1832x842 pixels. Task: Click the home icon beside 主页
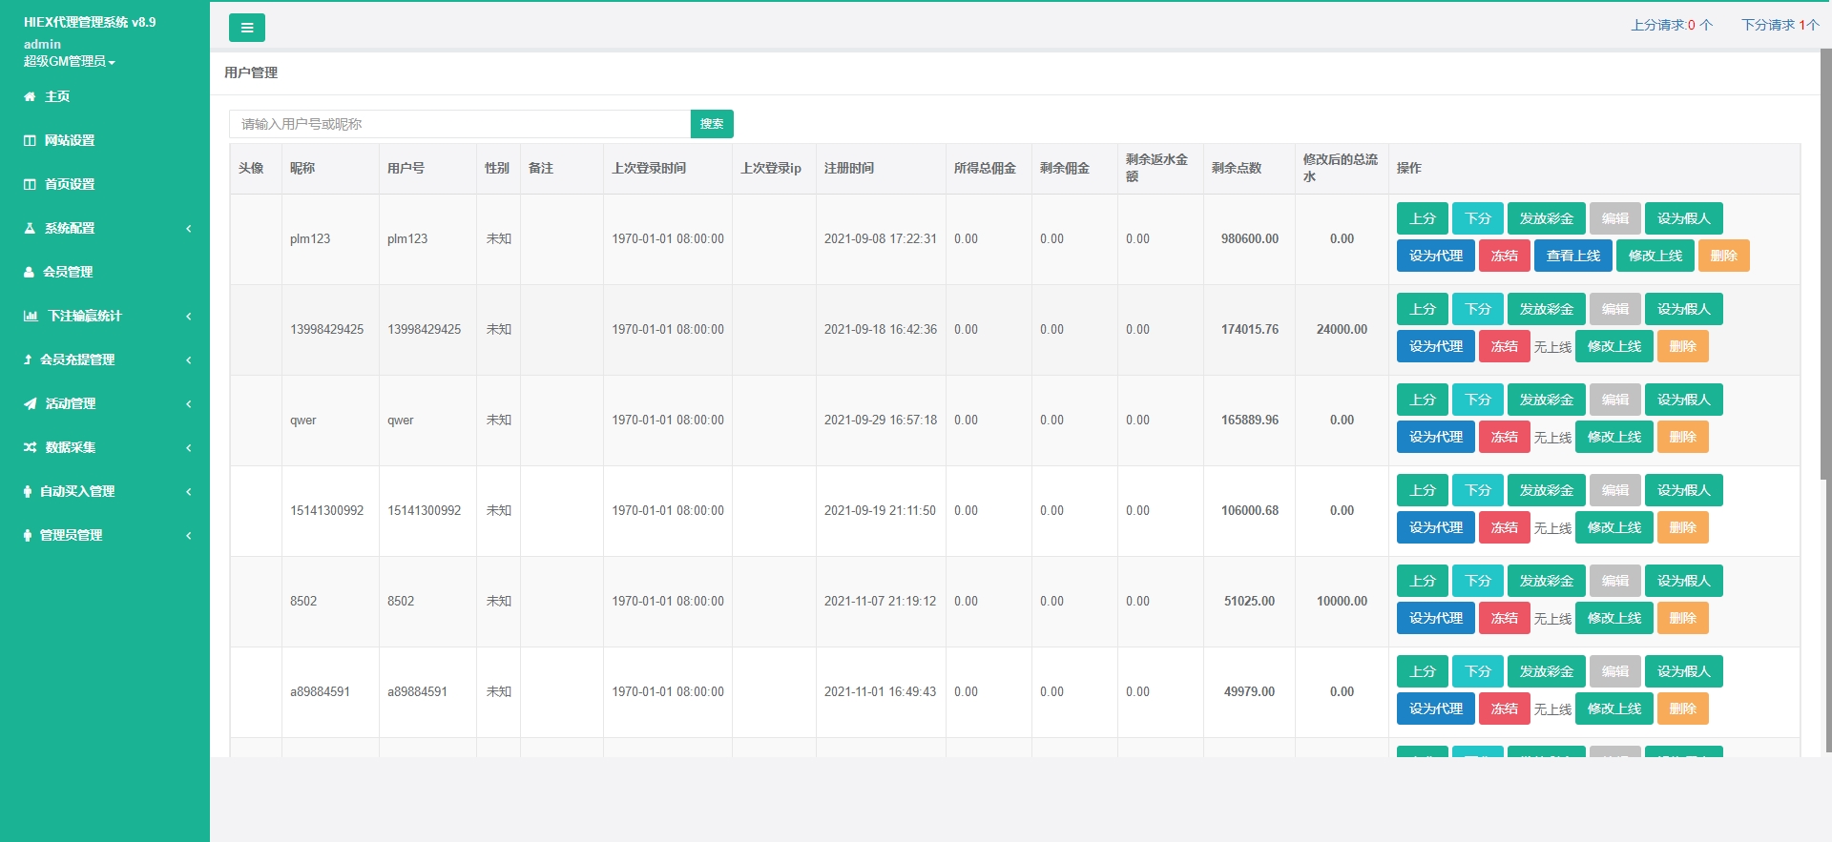(x=30, y=96)
